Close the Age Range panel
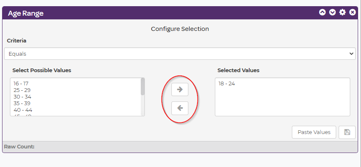Image resolution: width=361 pixels, height=167 pixels. (352, 12)
